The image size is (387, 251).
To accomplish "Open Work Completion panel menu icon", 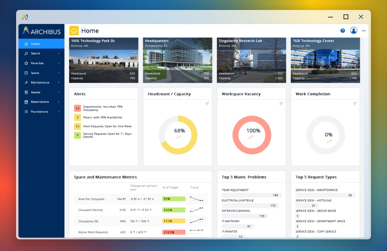I will click(355, 104).
